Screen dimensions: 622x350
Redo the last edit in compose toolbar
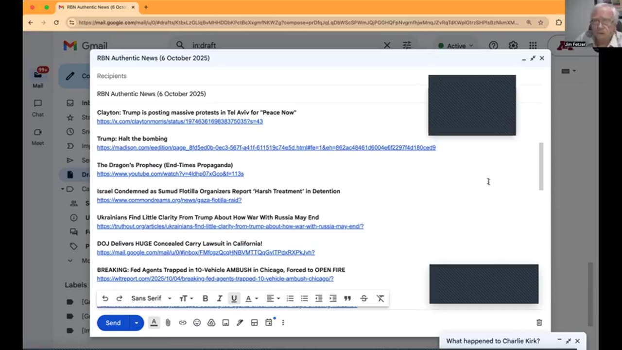119,298
